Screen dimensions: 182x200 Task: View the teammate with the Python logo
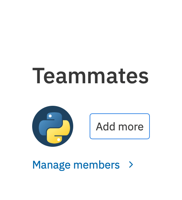pyautogui.click(x=53, y=126)
